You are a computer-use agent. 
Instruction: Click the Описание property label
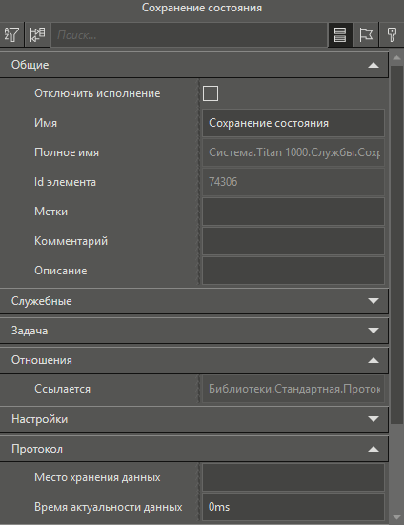click(x=61, y=271)
